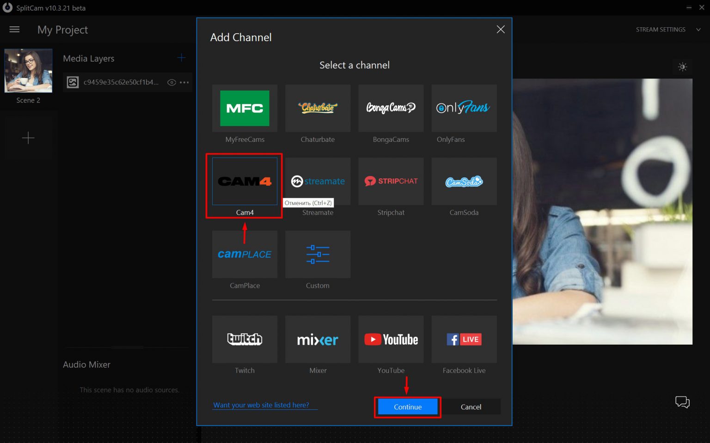Image resolution: width=710 pixels, height=443 pixels.
Task: Close the Add Channel dialog
Action: pos(500,30)
